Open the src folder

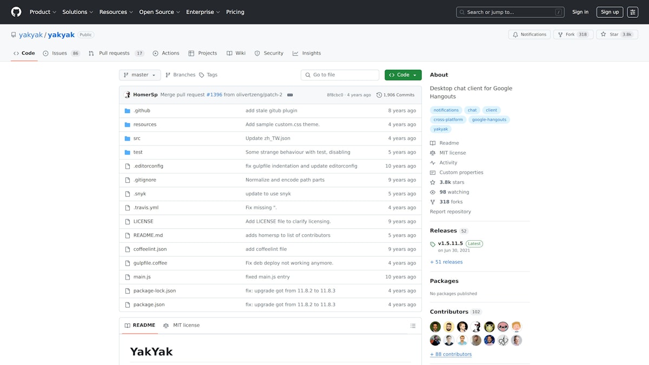pyautogui.click(x=137, y=138)
